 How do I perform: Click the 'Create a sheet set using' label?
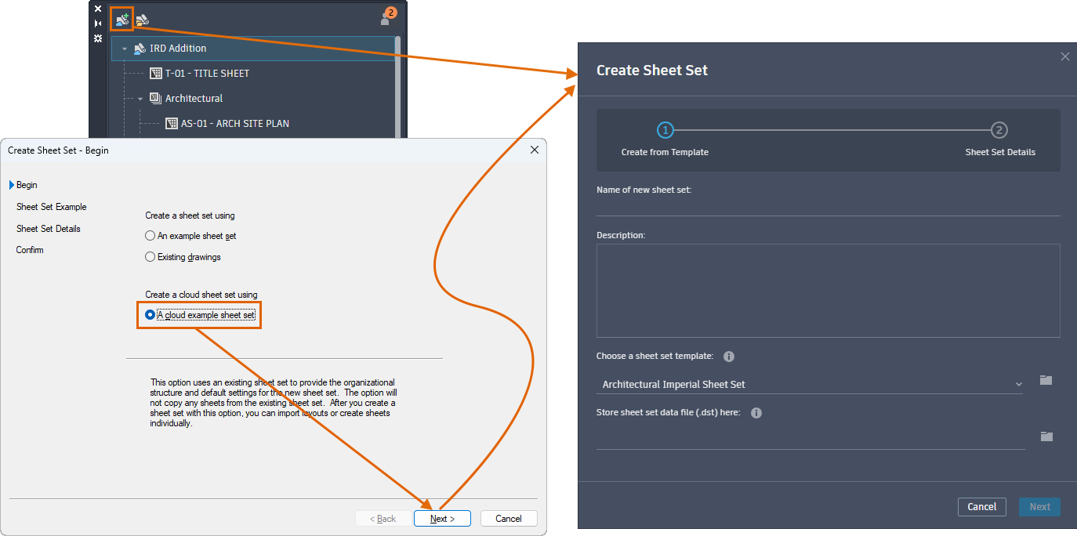pyautogui.click(x=190, y=215)
